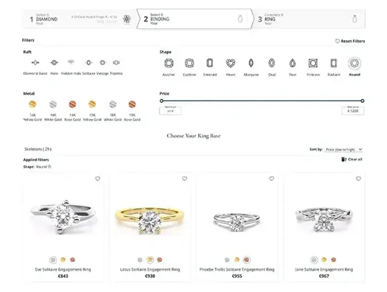Favorite the Ione Solitaire ring with heart
This screenshot has height=292, width=387.
pos(358,178)
